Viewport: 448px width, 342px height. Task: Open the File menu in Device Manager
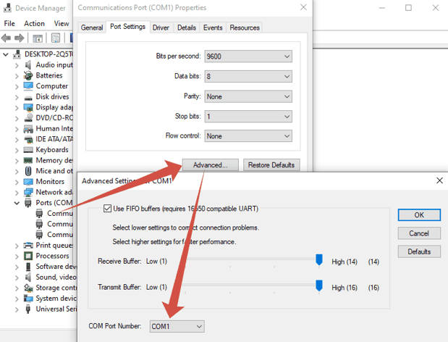[9, 23]
